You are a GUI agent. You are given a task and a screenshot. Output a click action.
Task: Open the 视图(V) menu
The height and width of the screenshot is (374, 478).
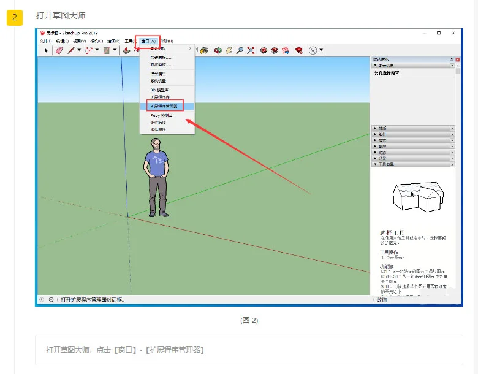[x=80, y=41]
